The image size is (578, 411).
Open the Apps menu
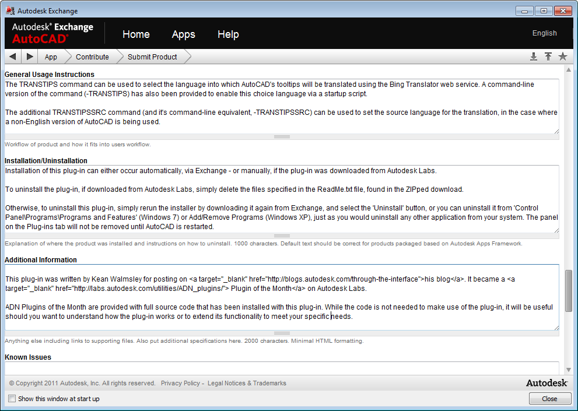(183, 34)
